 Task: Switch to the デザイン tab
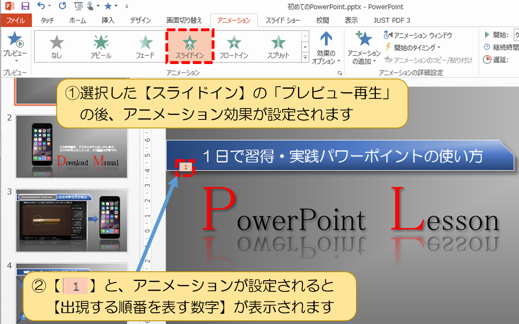tap(141, 20)
